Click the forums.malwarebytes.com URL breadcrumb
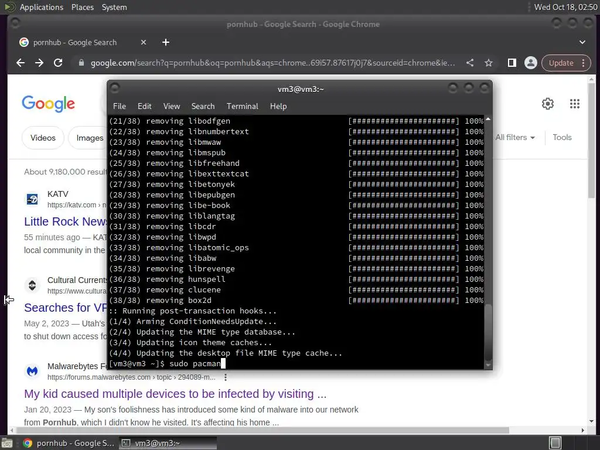This screenshot has height=450, width=600. (131, 377)
